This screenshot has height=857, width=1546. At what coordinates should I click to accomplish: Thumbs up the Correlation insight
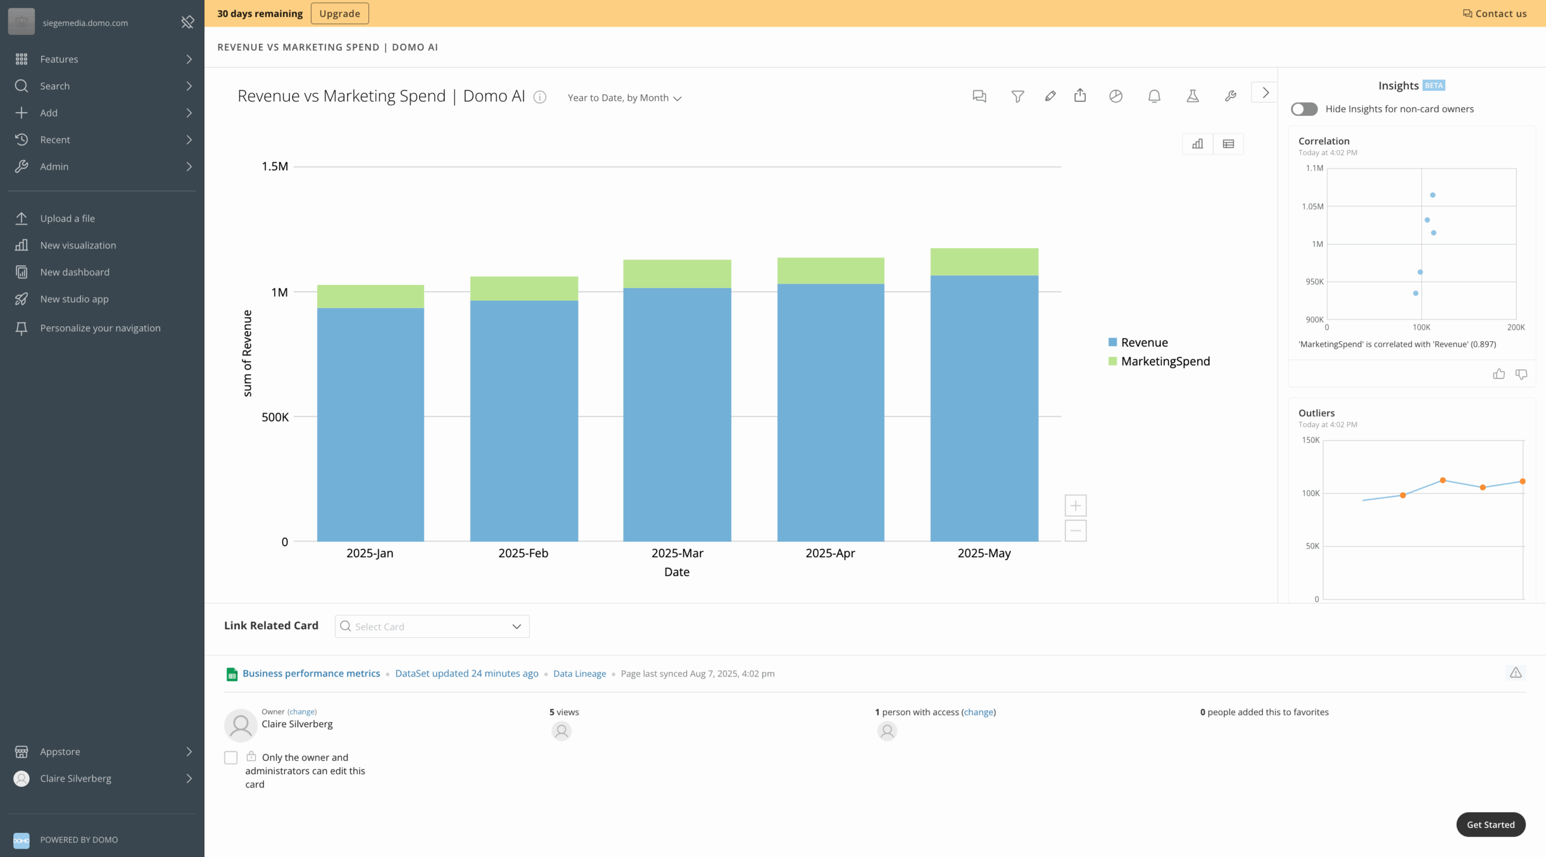(x=1499, y=374)
